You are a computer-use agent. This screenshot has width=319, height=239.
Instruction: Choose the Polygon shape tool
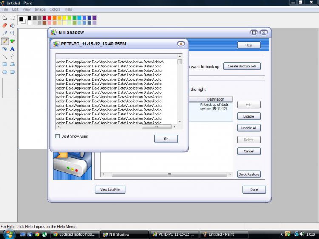click(x=13, y=65)
